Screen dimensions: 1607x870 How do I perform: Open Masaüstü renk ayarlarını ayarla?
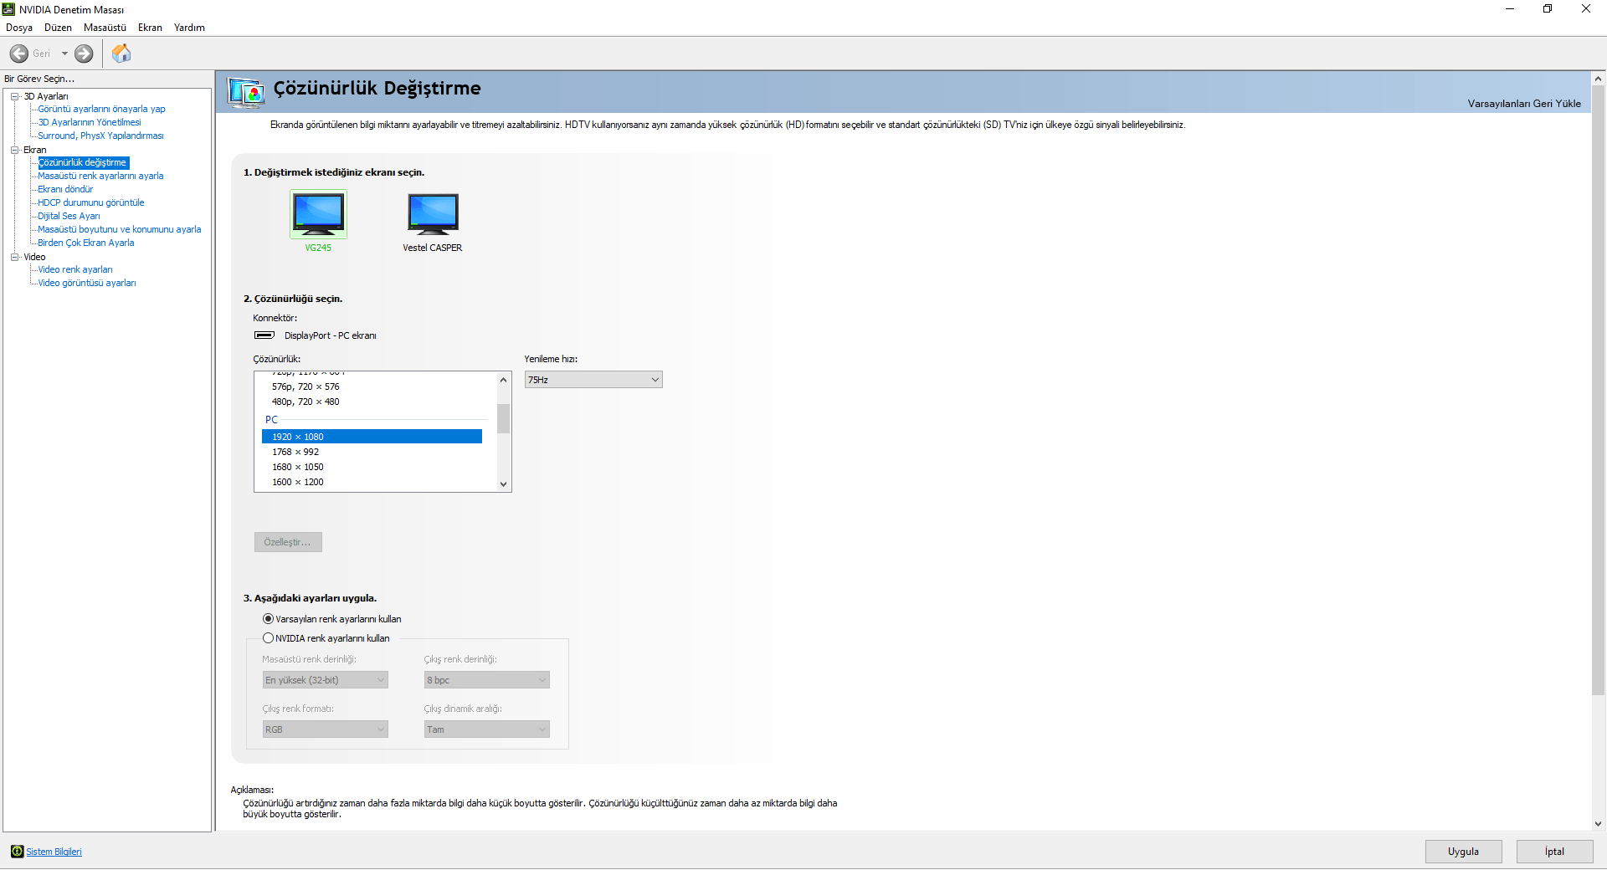click(100, 176)
